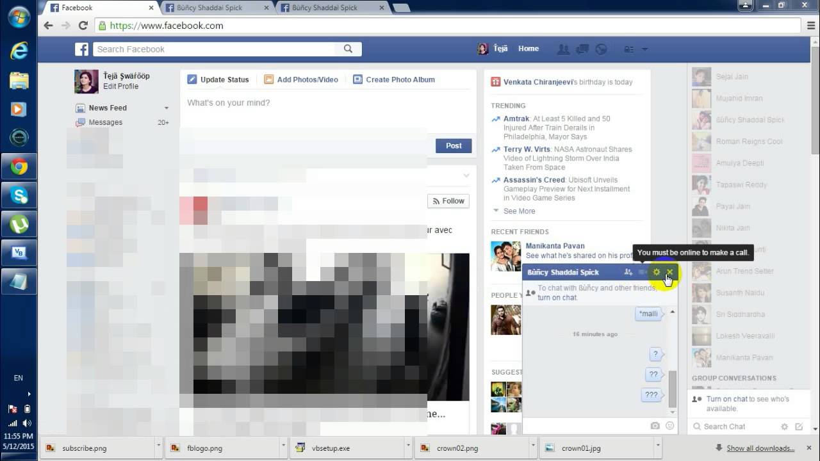This screenshot has width=820, height=461.
Task: Click Manikanta Pavan under Recent Friends
Action: (555, 246)
